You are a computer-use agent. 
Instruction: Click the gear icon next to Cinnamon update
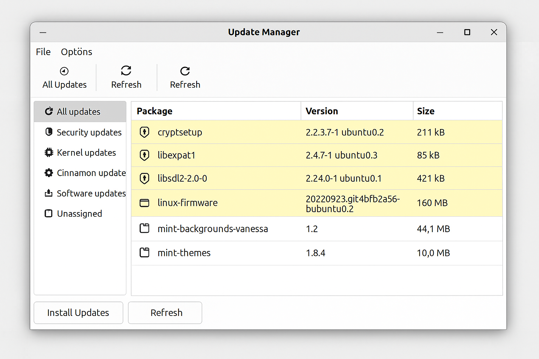point(49,173)
